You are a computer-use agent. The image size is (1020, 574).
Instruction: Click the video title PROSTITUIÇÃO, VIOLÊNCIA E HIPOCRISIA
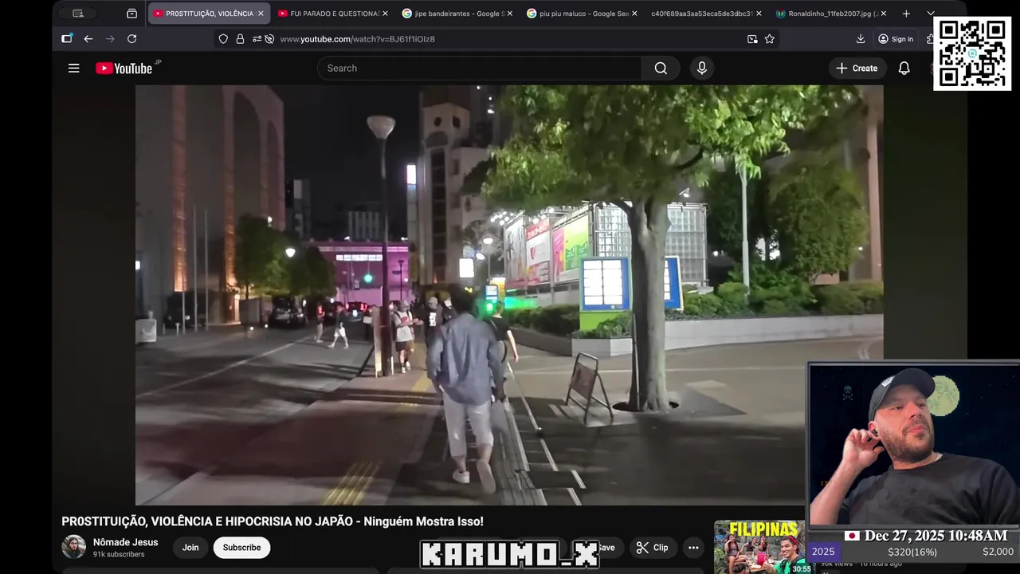[x=273, y=521]
